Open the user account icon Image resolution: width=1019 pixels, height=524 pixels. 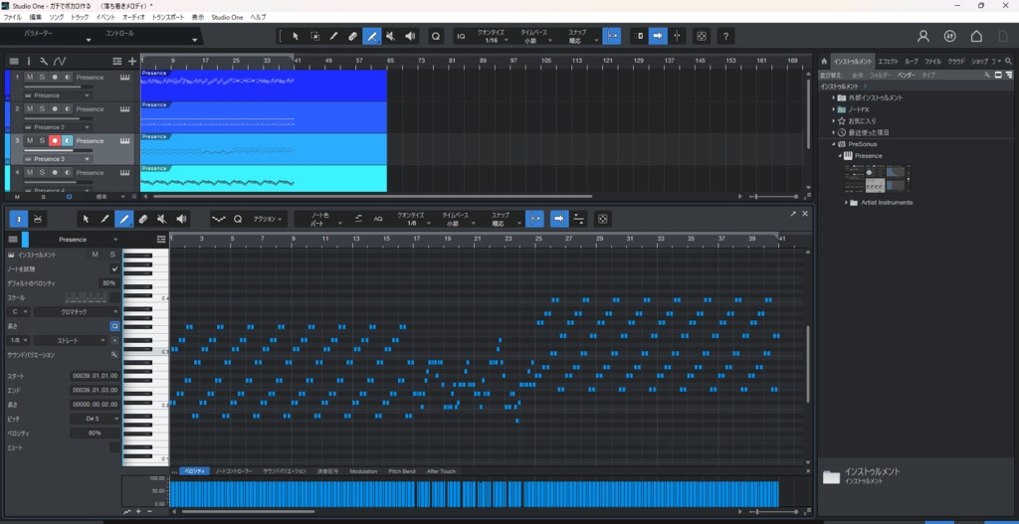[923, 37]
